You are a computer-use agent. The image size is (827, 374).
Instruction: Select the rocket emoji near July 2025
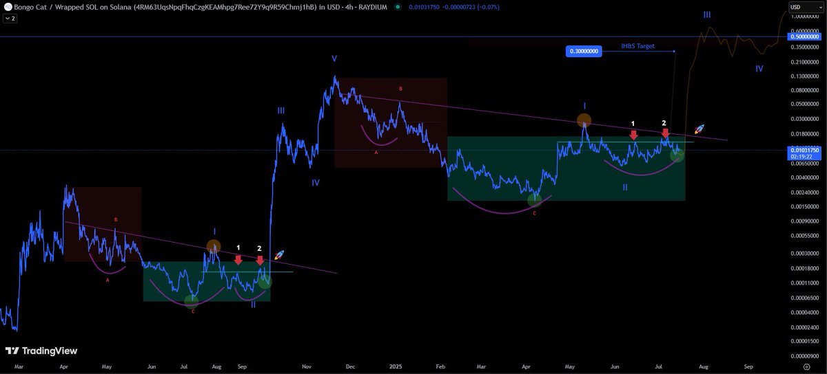point(699,129)
